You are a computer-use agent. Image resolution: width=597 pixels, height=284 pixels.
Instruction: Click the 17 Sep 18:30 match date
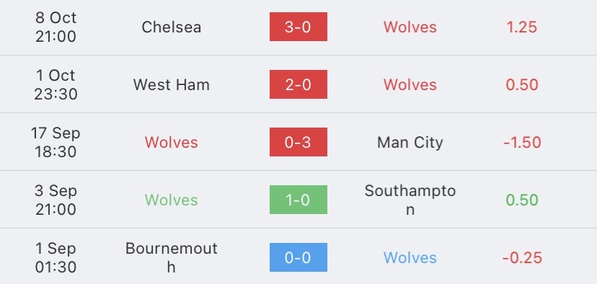[56, 143]
